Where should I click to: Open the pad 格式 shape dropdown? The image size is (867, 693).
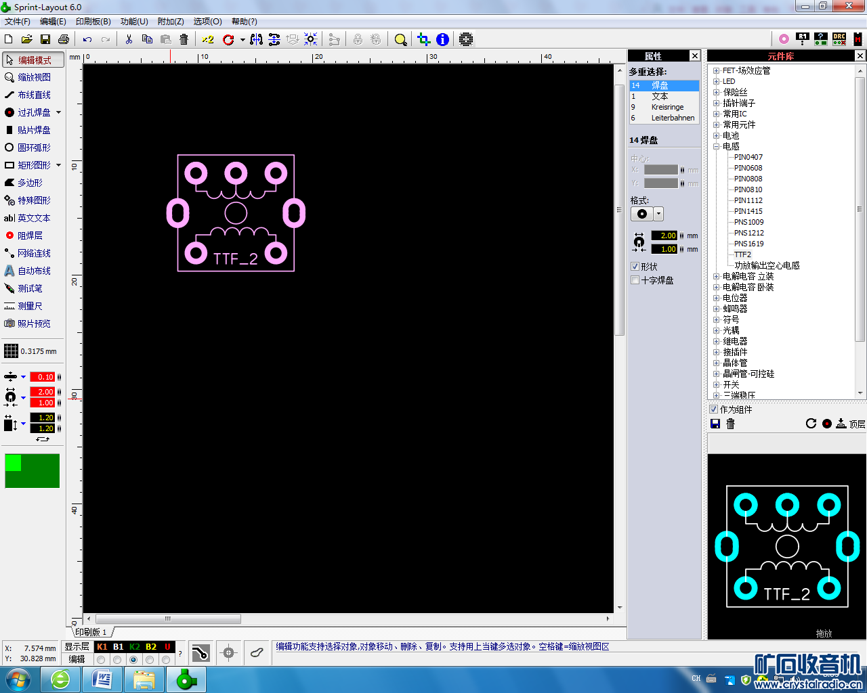pos(658,214)
